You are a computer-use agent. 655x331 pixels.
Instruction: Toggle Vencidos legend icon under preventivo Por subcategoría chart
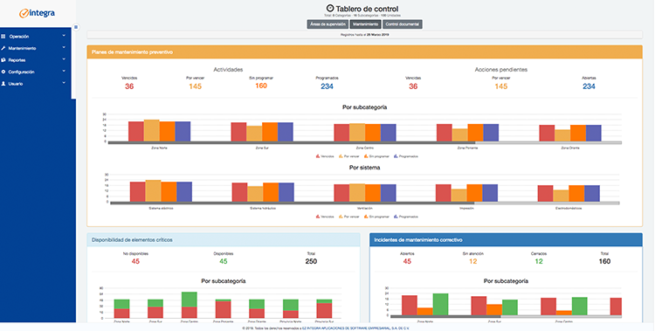(x=318, y=156)
